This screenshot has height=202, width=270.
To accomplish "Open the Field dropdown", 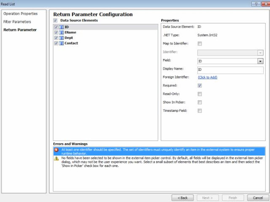I will 260,61.
